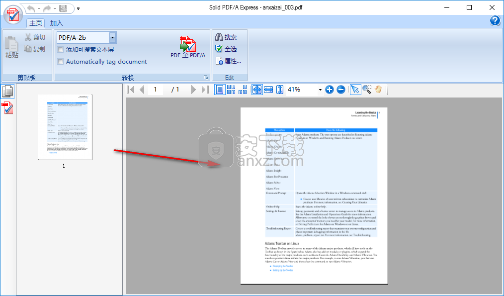Click the PDF 至 PDF/A convert button
504x296 pixels.
[x=188, y=47]
